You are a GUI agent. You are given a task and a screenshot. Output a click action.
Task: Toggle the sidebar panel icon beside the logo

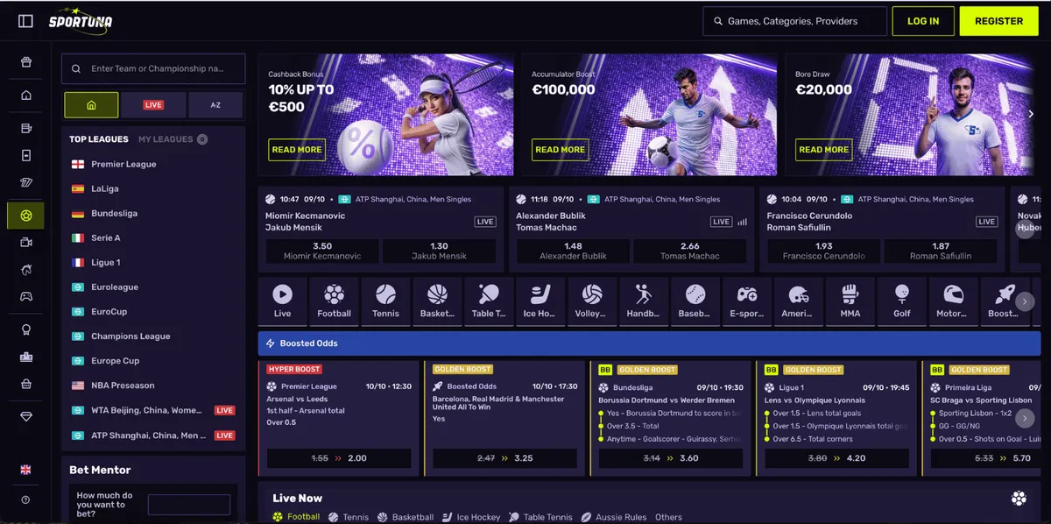tap(25, 21)
